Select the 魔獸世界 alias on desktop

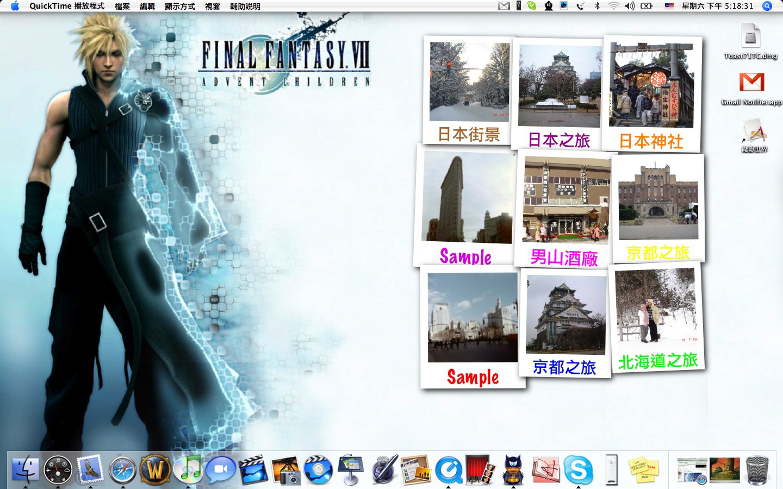click(x=754, y=136)
